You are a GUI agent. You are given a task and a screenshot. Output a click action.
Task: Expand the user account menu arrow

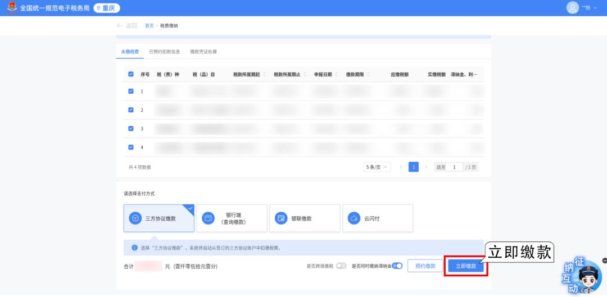click(595, 8)
